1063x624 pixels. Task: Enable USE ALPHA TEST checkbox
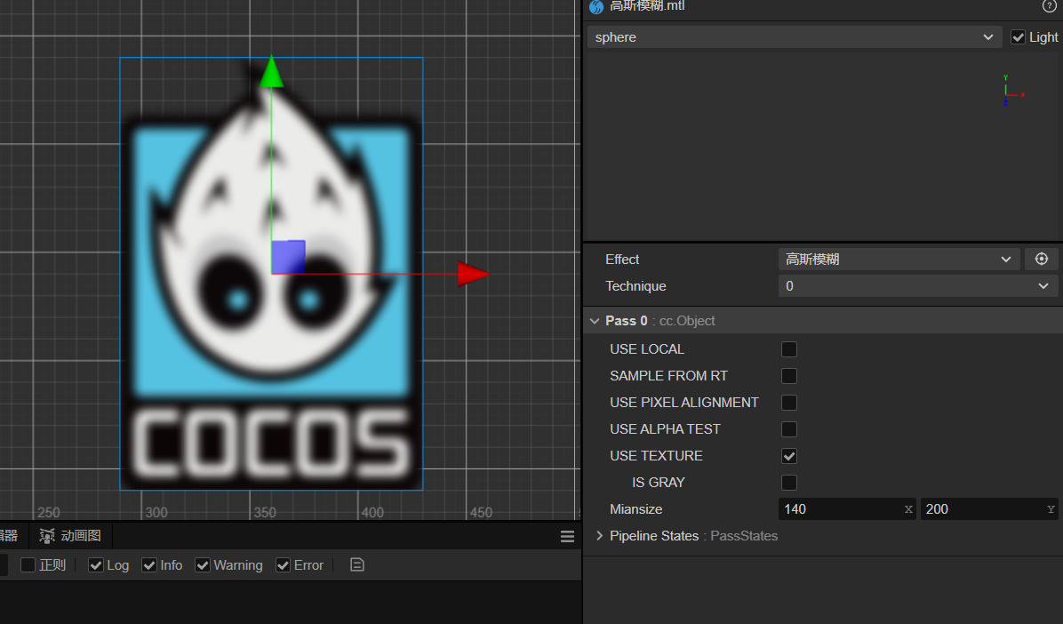(789, 429)
